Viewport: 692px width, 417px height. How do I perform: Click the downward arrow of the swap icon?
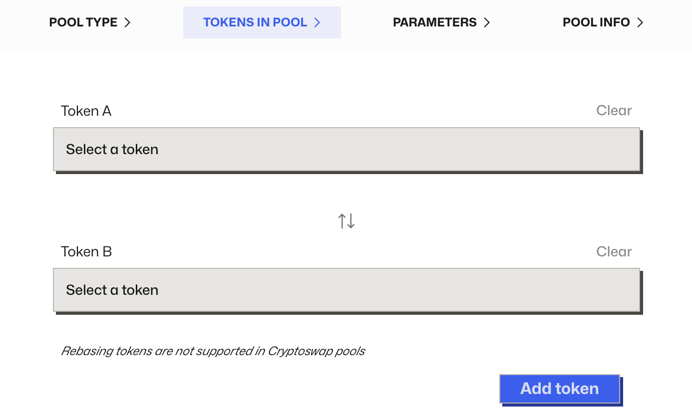click(351, 220)
